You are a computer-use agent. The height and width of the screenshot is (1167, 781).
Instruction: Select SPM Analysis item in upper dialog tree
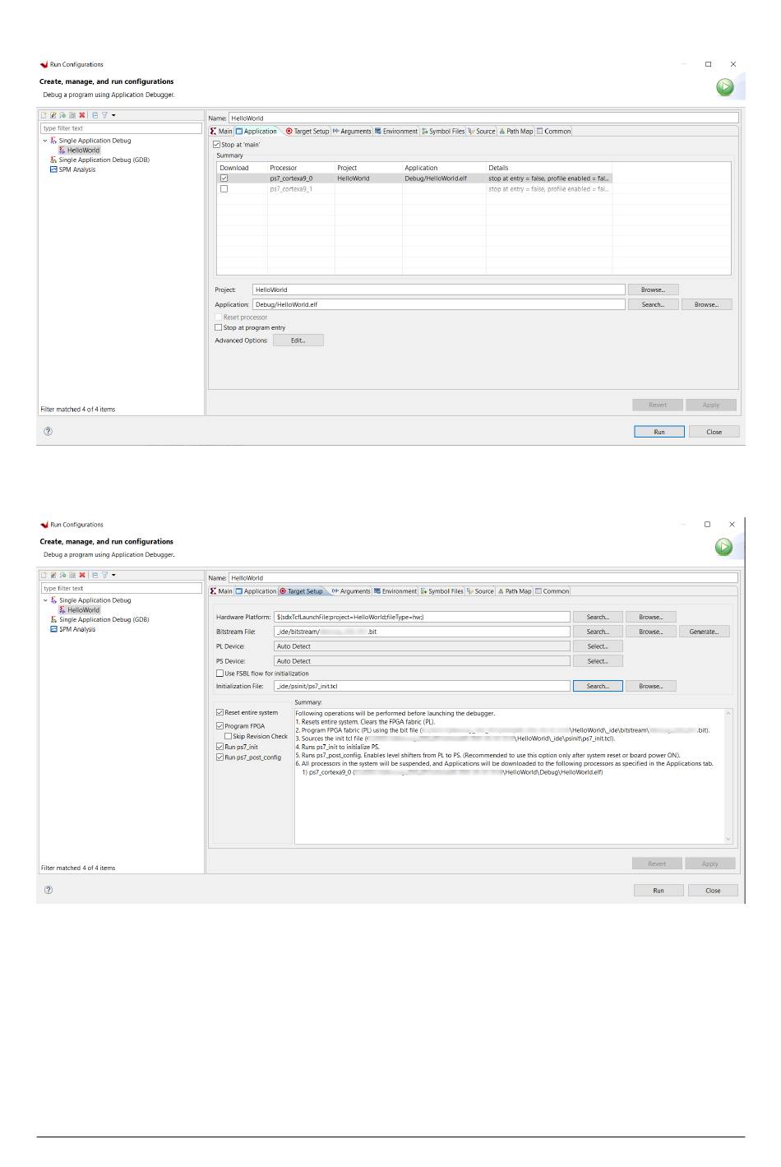point(76,169)
